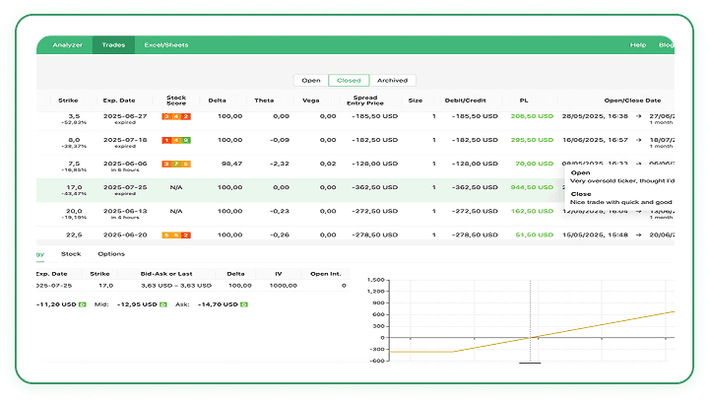Screen dimensions: 709x401
Task: Show Archived trades
Action: click(393, 80)
